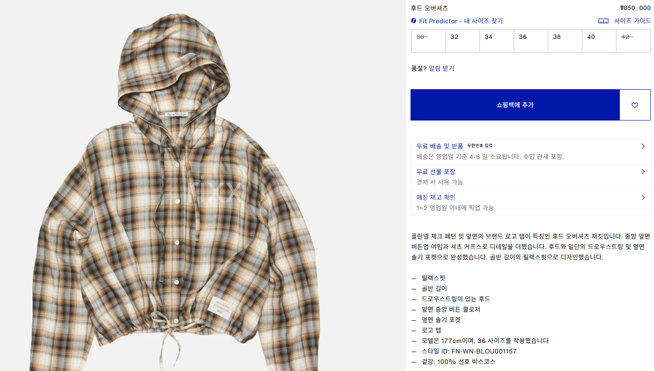Click the heart wishlist icon
This screenshot has height=371, width=654.
coord(635,105)
